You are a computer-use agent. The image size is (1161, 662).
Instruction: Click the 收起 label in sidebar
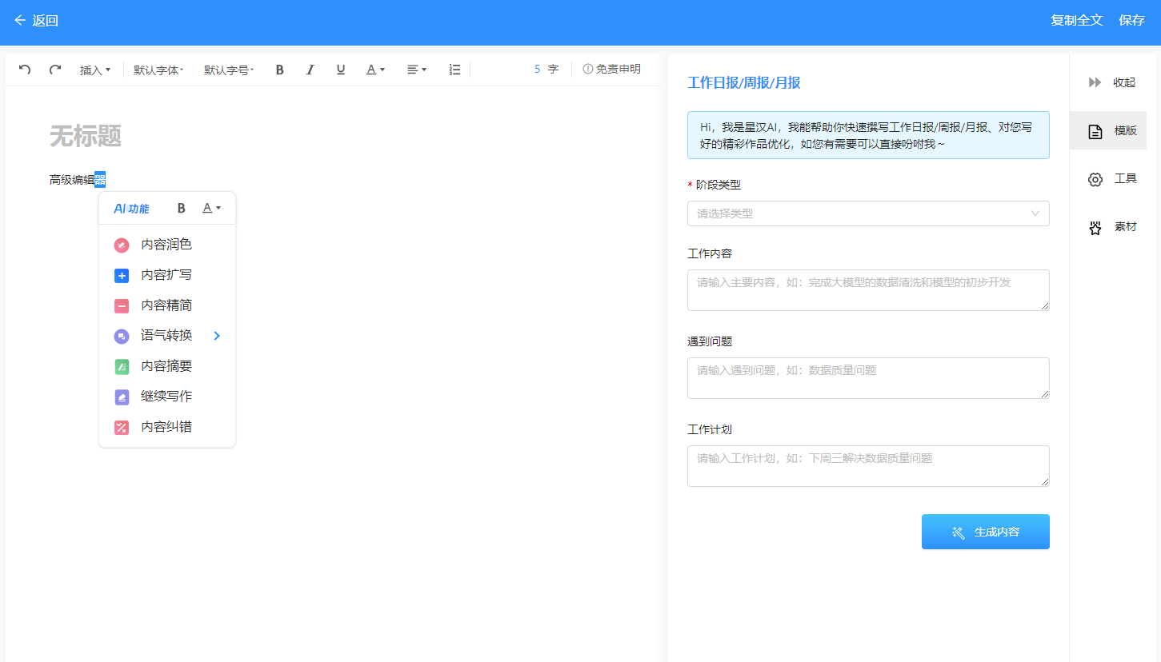[x=1124, y=82]
